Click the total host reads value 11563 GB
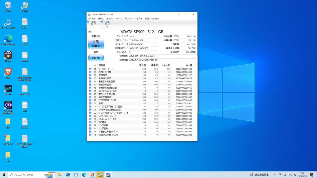317x178 pixels. [188, 36]
